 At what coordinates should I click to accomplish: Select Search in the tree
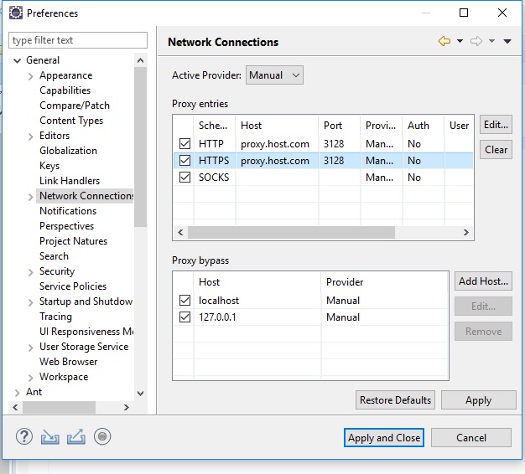pyautogui.click(x=54, y=256)
